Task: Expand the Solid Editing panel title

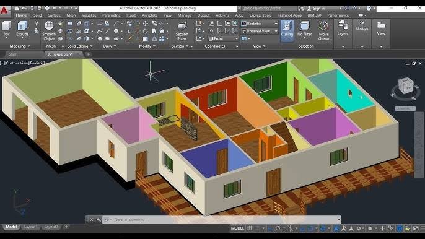Action: (x=80, y=46)
